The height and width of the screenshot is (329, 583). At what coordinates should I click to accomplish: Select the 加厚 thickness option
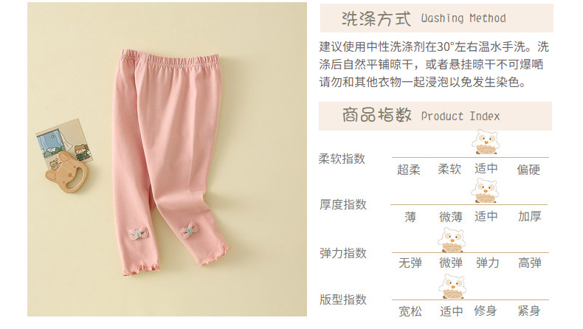click(529, 216)
